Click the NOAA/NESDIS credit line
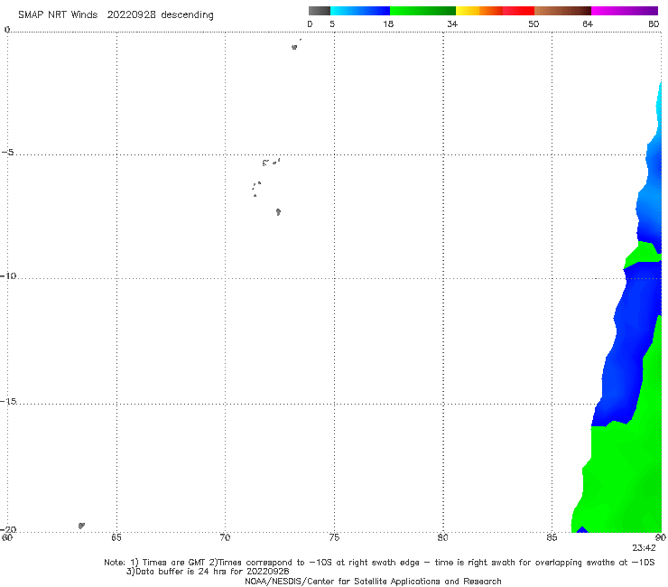 point(373,582)
